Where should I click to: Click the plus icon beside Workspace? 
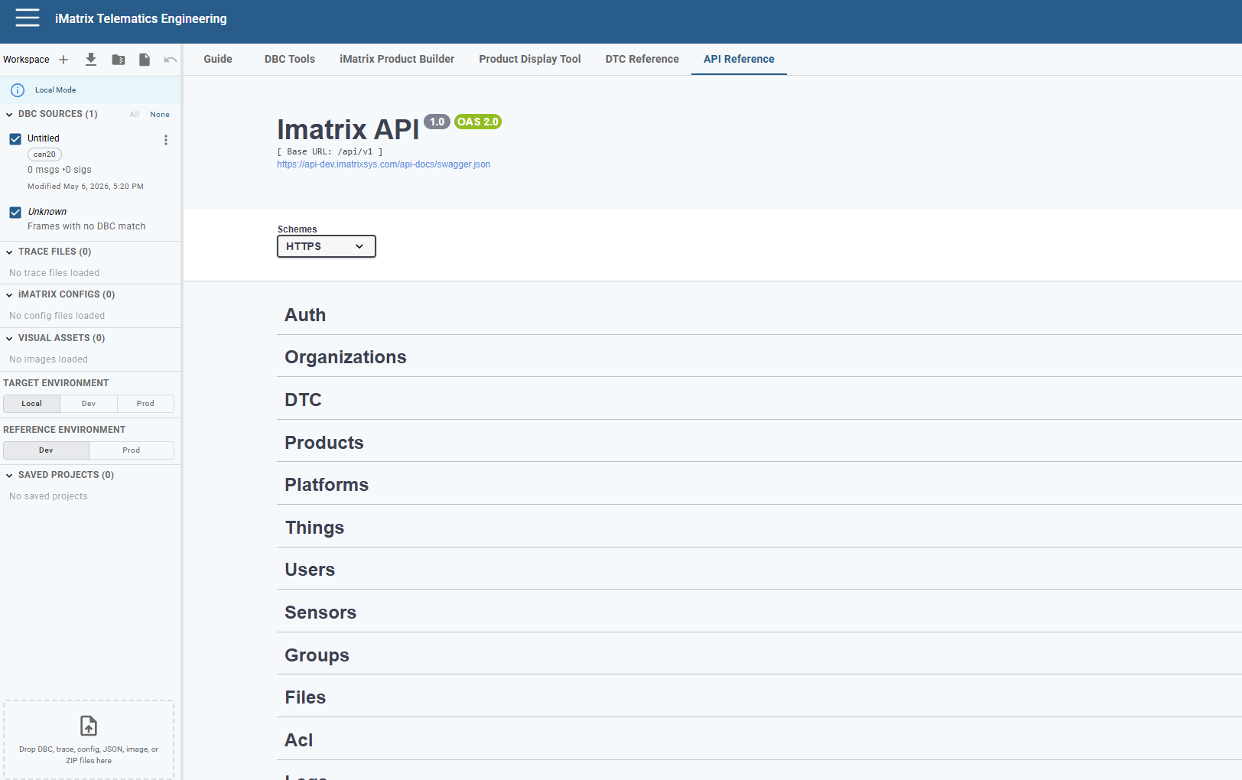(x=63, y=60)
